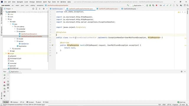The image size is (189, 106).
Task: Open the Event Log
Action: [x=181, y=102]
